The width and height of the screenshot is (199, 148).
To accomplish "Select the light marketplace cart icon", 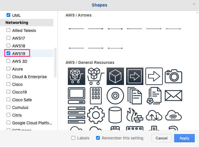I will [96, 76].
